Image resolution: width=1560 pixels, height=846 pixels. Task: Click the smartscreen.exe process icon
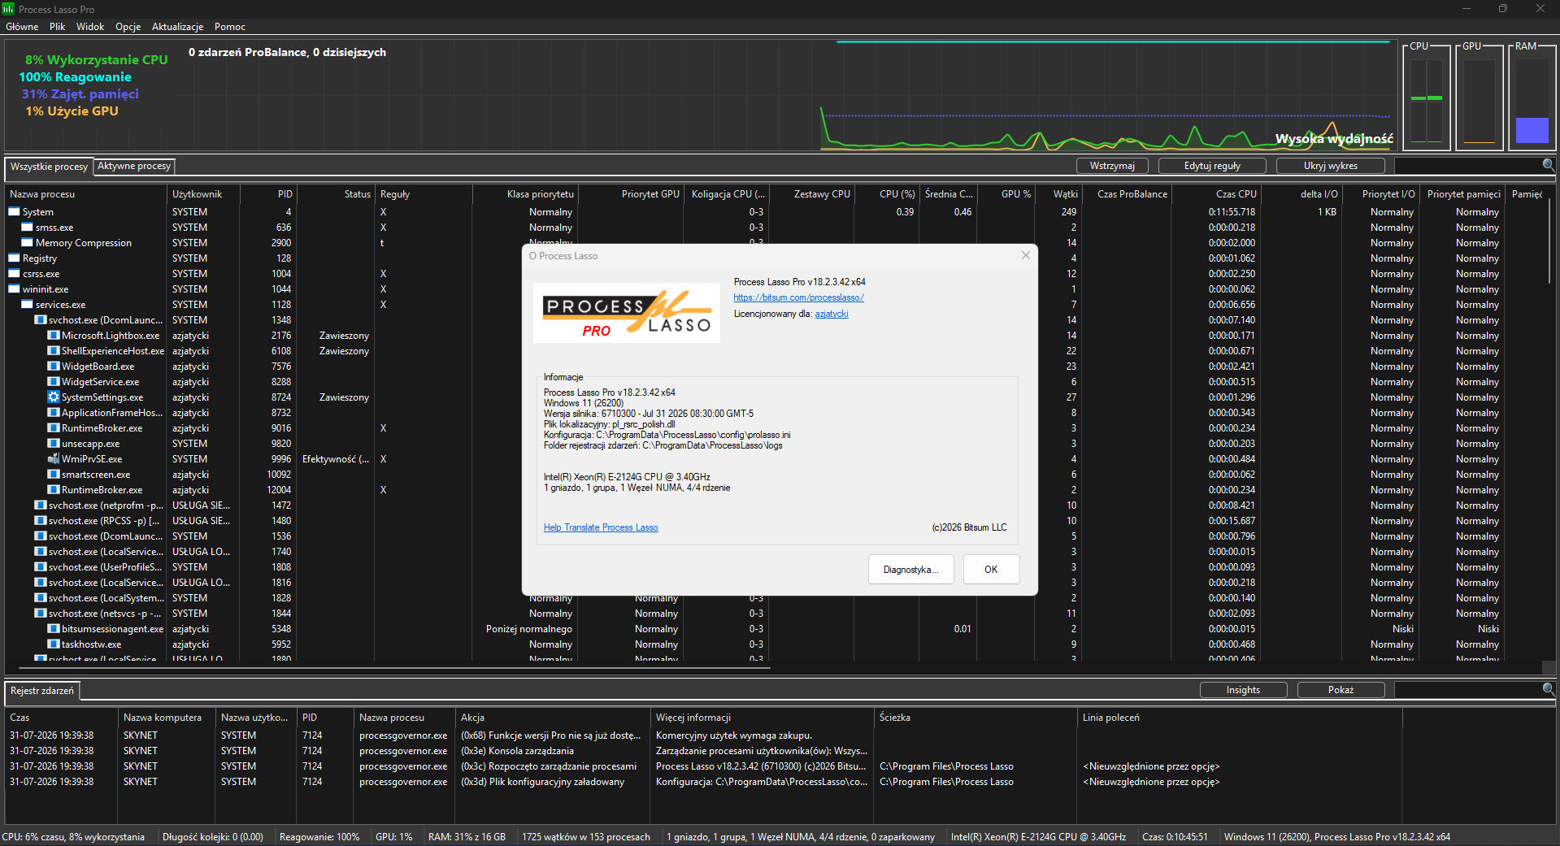click(x=54, y=475)
